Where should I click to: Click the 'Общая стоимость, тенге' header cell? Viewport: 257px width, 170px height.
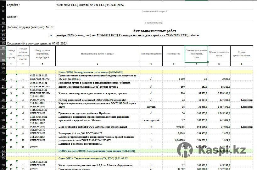pyautogui.click(x=219, y=54)
